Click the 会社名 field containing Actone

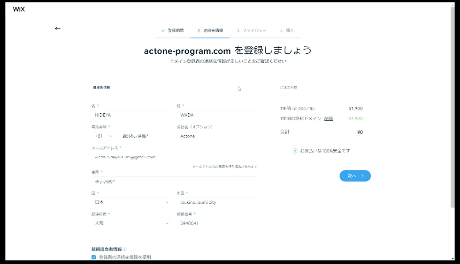click(x=216, y=136)
